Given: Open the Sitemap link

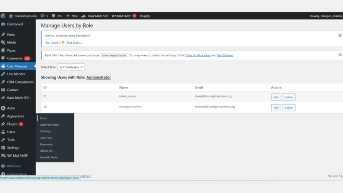Looking at the screenshot, I should [x=225, y=55].
